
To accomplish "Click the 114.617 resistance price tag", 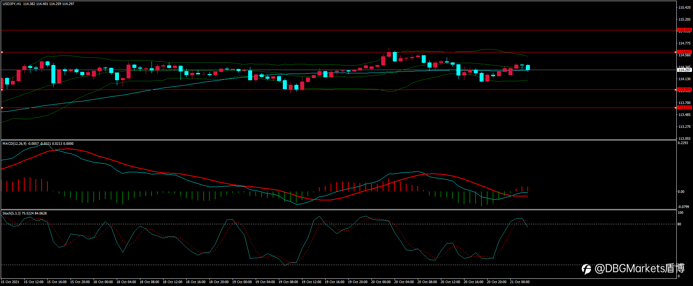I will pyautogui.click(x=684, y=52).
